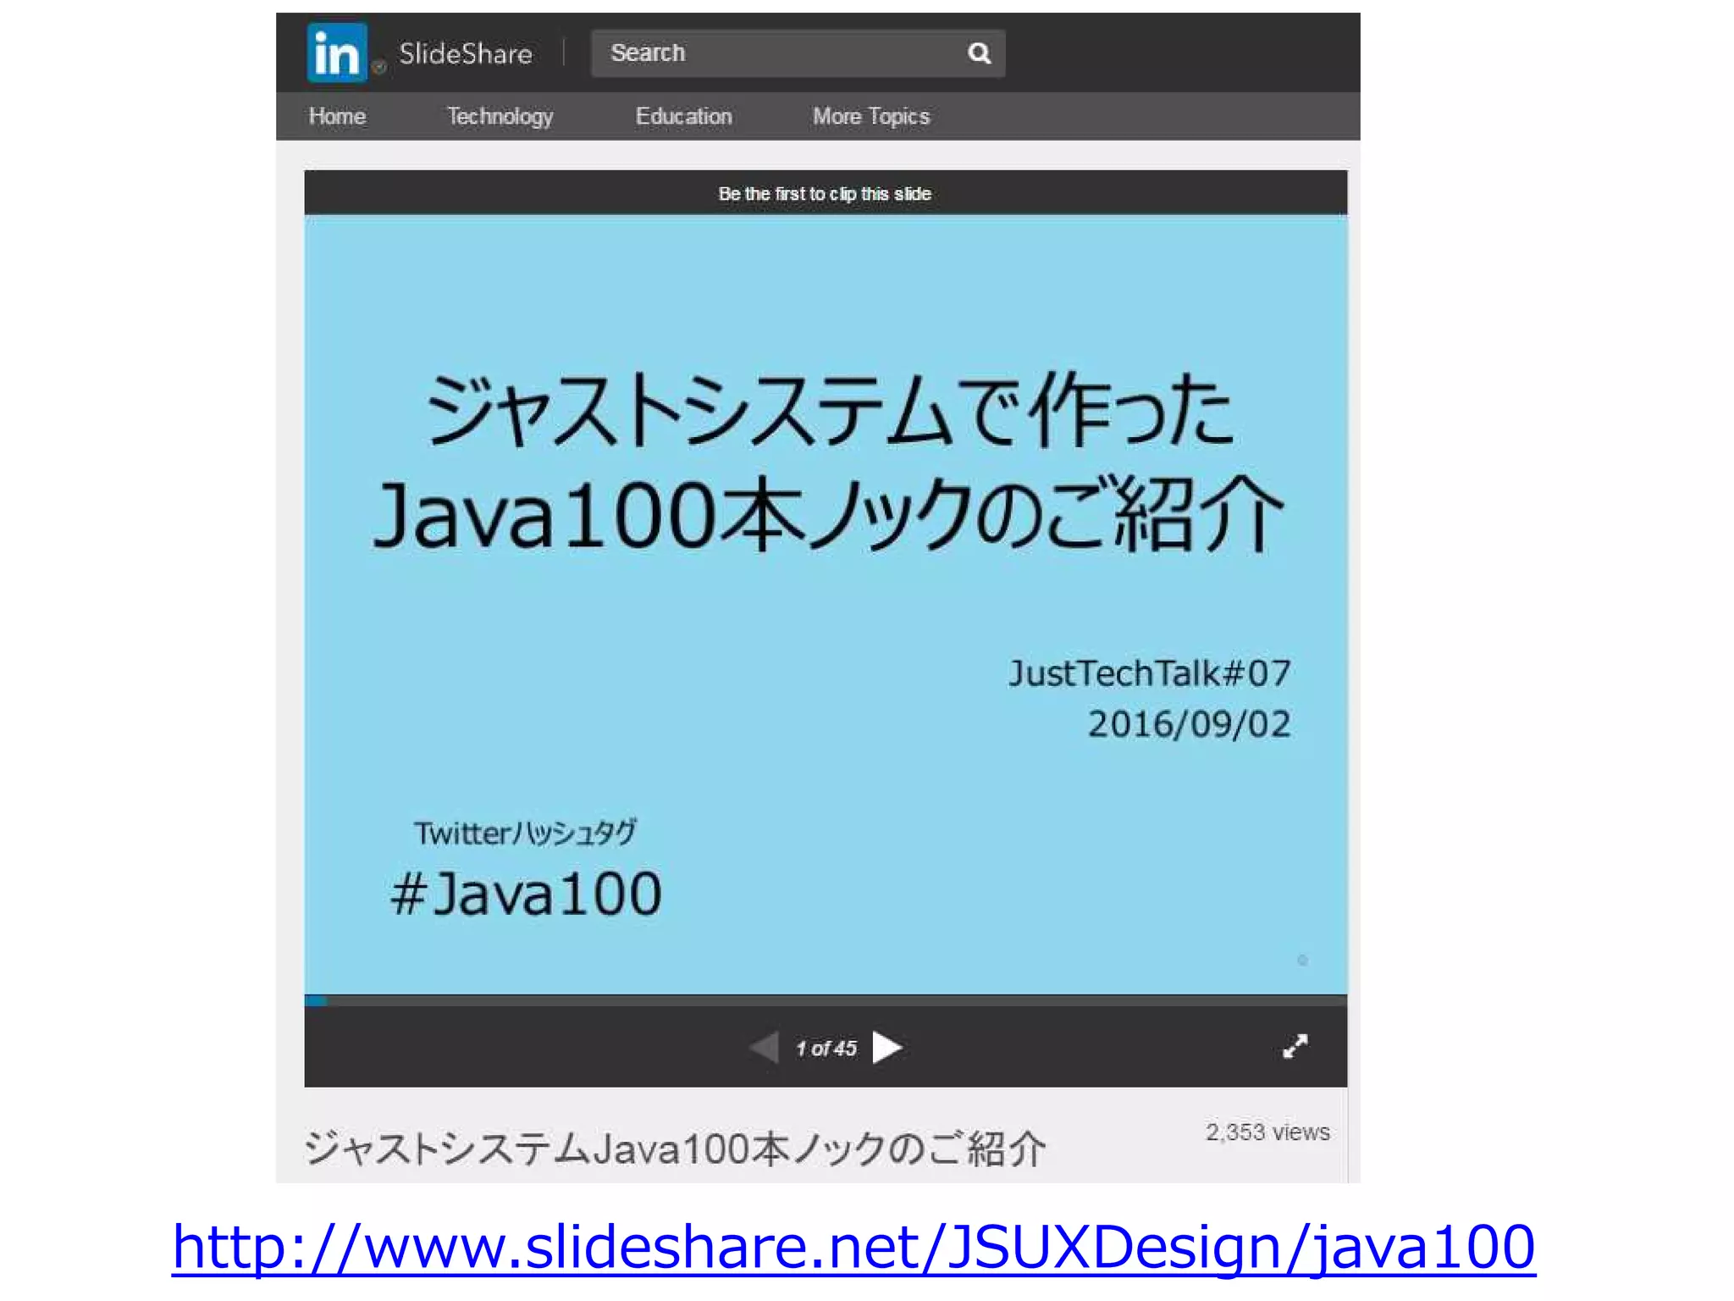The height and width of the screenshot is (1301, 1734).
Task: Open the Technology menu item
Action: click(x=500, y=117)
